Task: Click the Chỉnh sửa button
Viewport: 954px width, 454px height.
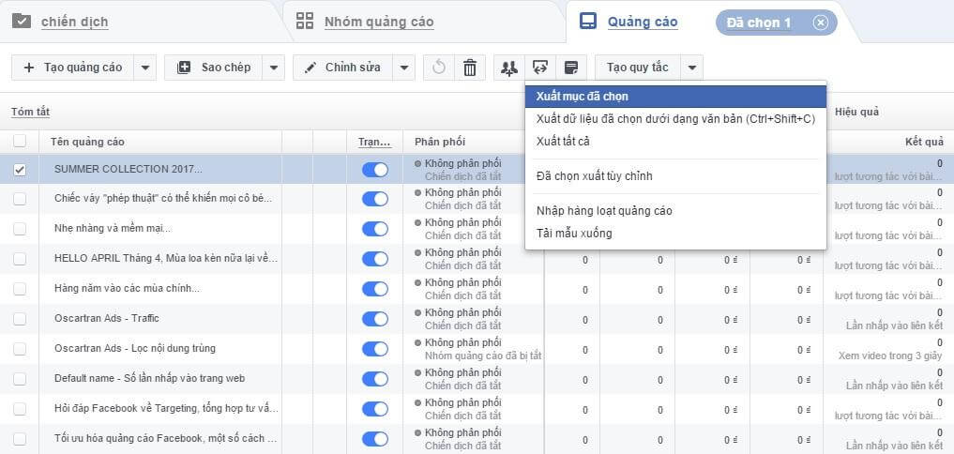Action: (x=343, y=68)
